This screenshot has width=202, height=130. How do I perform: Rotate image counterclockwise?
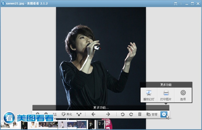point(123,114)
